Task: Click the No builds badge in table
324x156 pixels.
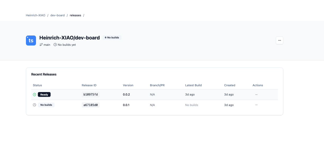Action: (x=46, y=105)
